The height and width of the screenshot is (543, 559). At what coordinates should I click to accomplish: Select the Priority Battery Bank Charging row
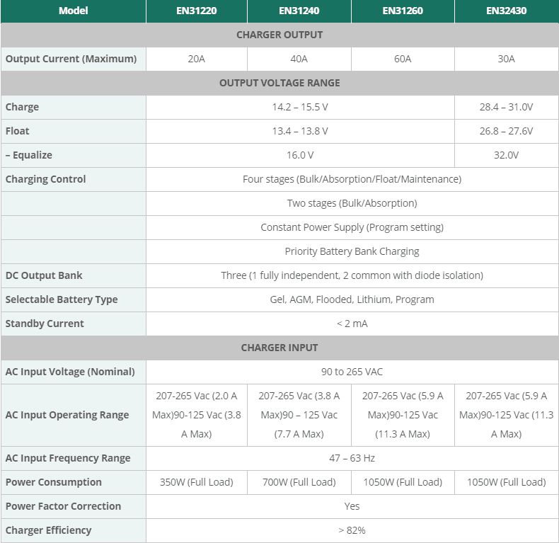click(352, 251)
